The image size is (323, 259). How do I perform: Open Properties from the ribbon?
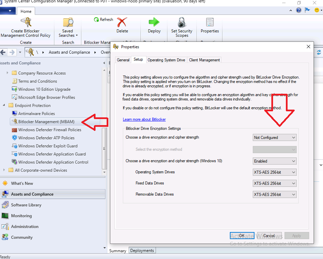point(210,26)
